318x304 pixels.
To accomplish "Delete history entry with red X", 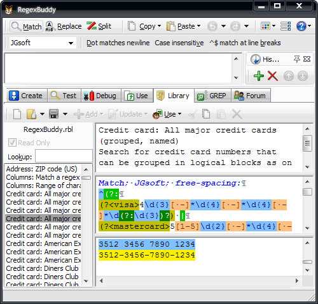I will tap(273, 76).
